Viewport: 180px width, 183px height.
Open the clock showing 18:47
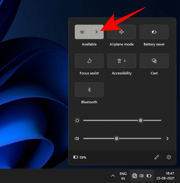coord(165,176)
